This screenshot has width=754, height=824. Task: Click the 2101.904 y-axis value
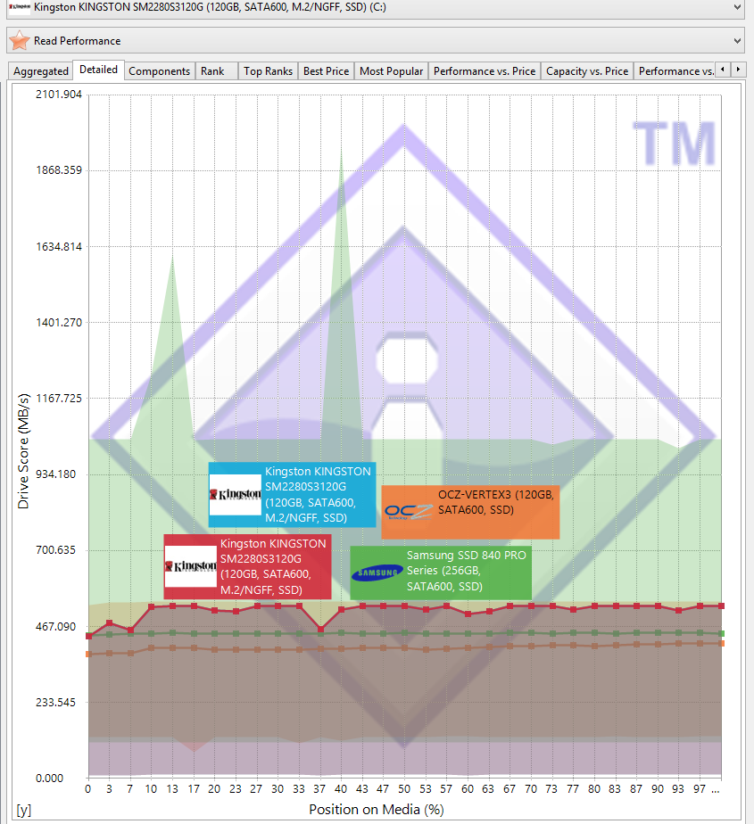59,95
